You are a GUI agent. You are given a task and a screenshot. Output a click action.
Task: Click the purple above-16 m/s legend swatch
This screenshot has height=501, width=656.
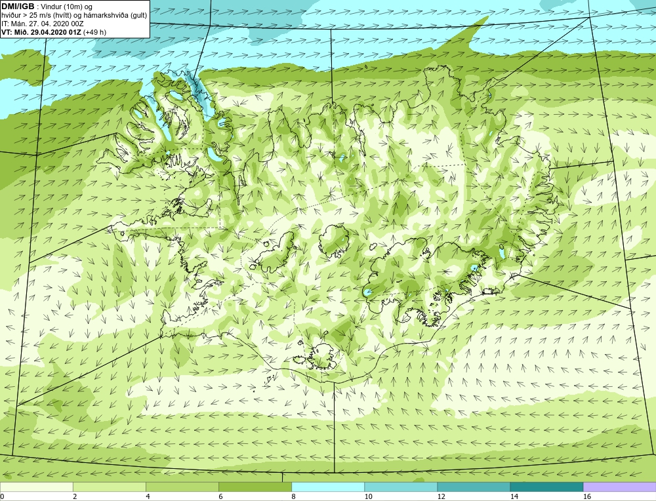(x=619, y=487)
